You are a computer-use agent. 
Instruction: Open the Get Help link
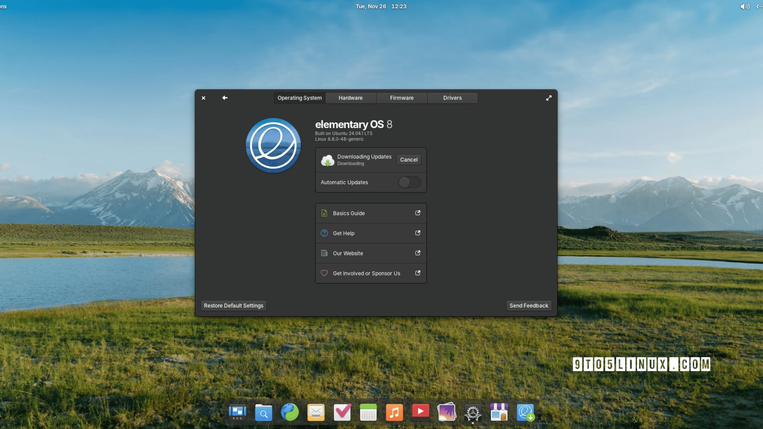pyautogui.click(x=371, y=233)
